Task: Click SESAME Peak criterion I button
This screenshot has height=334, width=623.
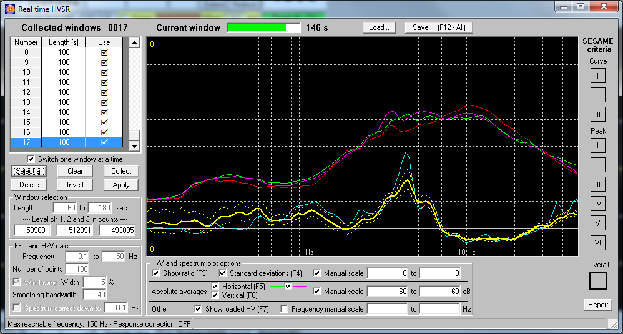Action: point(597,145)
